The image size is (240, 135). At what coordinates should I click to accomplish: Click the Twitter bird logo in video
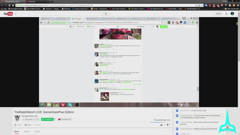point(118,27)
